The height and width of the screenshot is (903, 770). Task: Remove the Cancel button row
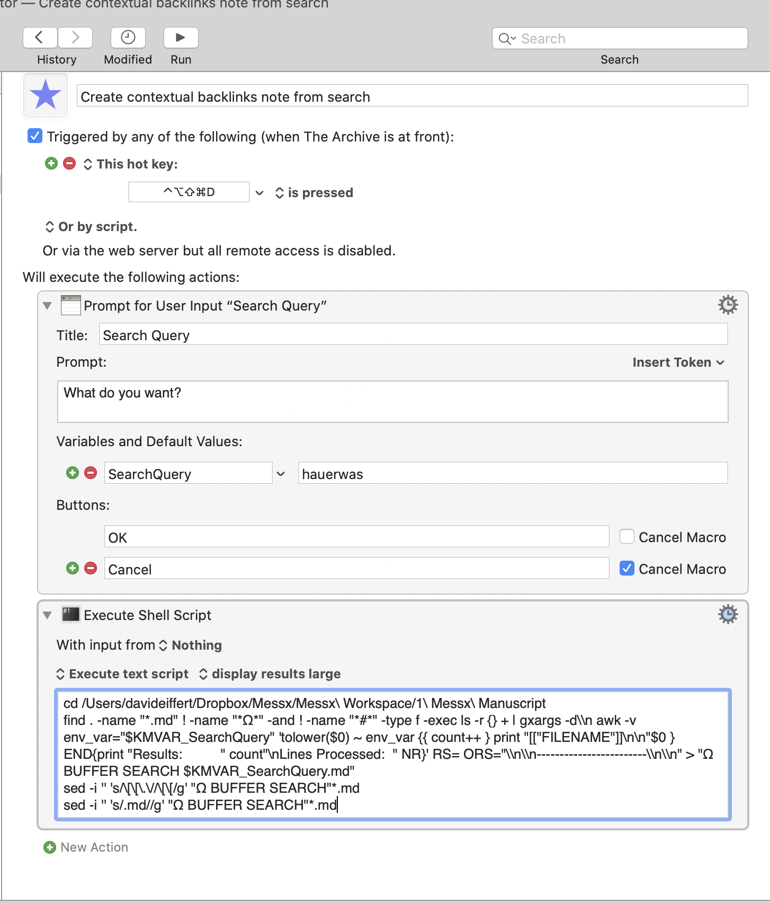coord(91,568)
